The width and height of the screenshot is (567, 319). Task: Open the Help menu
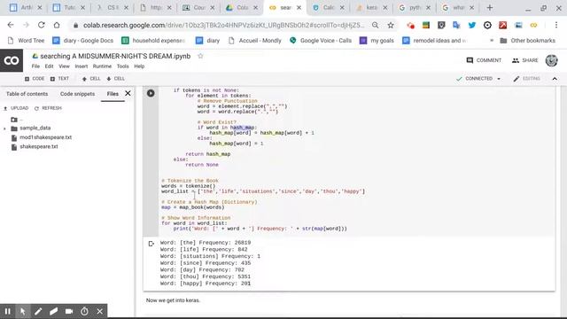click(x=139, y=66)
